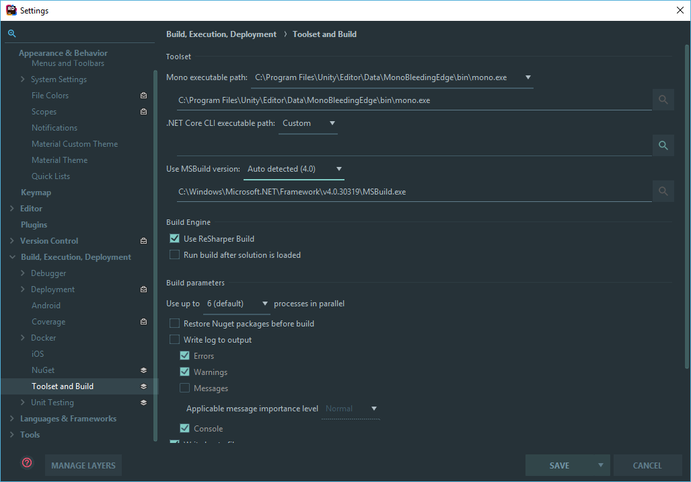Click the MANAGE LAYERS button
This screenshot has height=482, width=691.
tap(83, 464)
